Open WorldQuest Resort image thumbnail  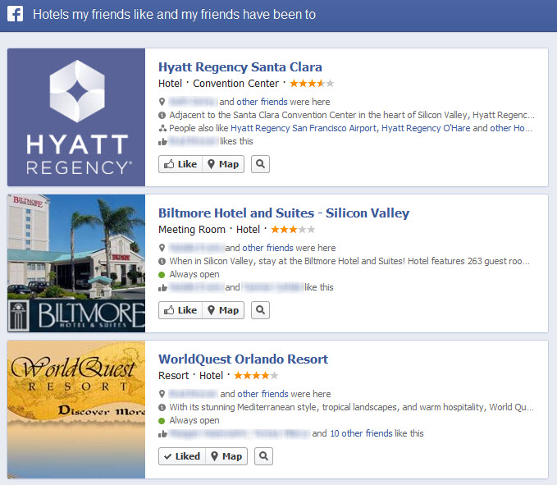click(x=76, y=410)
